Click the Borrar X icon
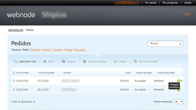196x110 pixels. pos(45,61)
